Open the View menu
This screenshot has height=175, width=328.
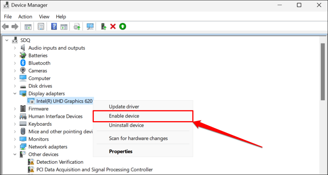coord(44,17)
